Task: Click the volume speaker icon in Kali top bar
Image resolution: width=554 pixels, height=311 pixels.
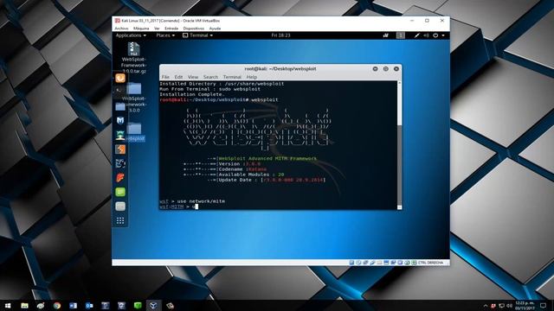Action: click(x=426, y=35)
